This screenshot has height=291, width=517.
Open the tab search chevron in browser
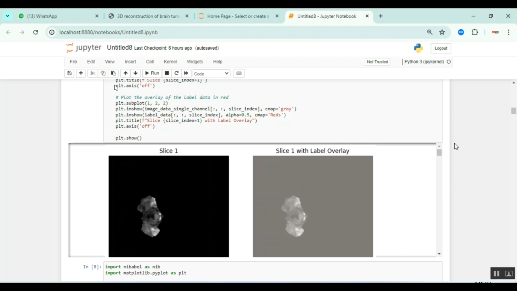pyautogui.click(x=7, y=16)
